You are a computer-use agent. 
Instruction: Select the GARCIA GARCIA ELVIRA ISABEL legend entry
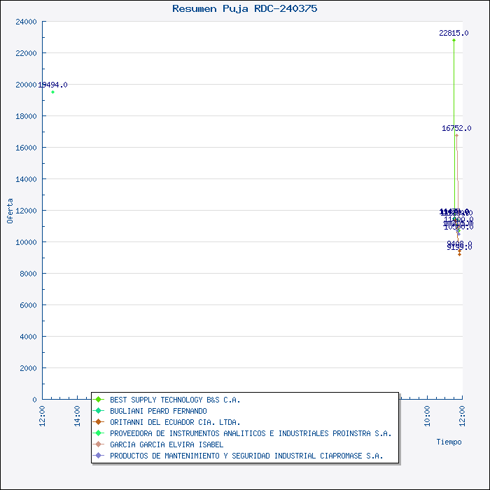click(x=167, y=444)
